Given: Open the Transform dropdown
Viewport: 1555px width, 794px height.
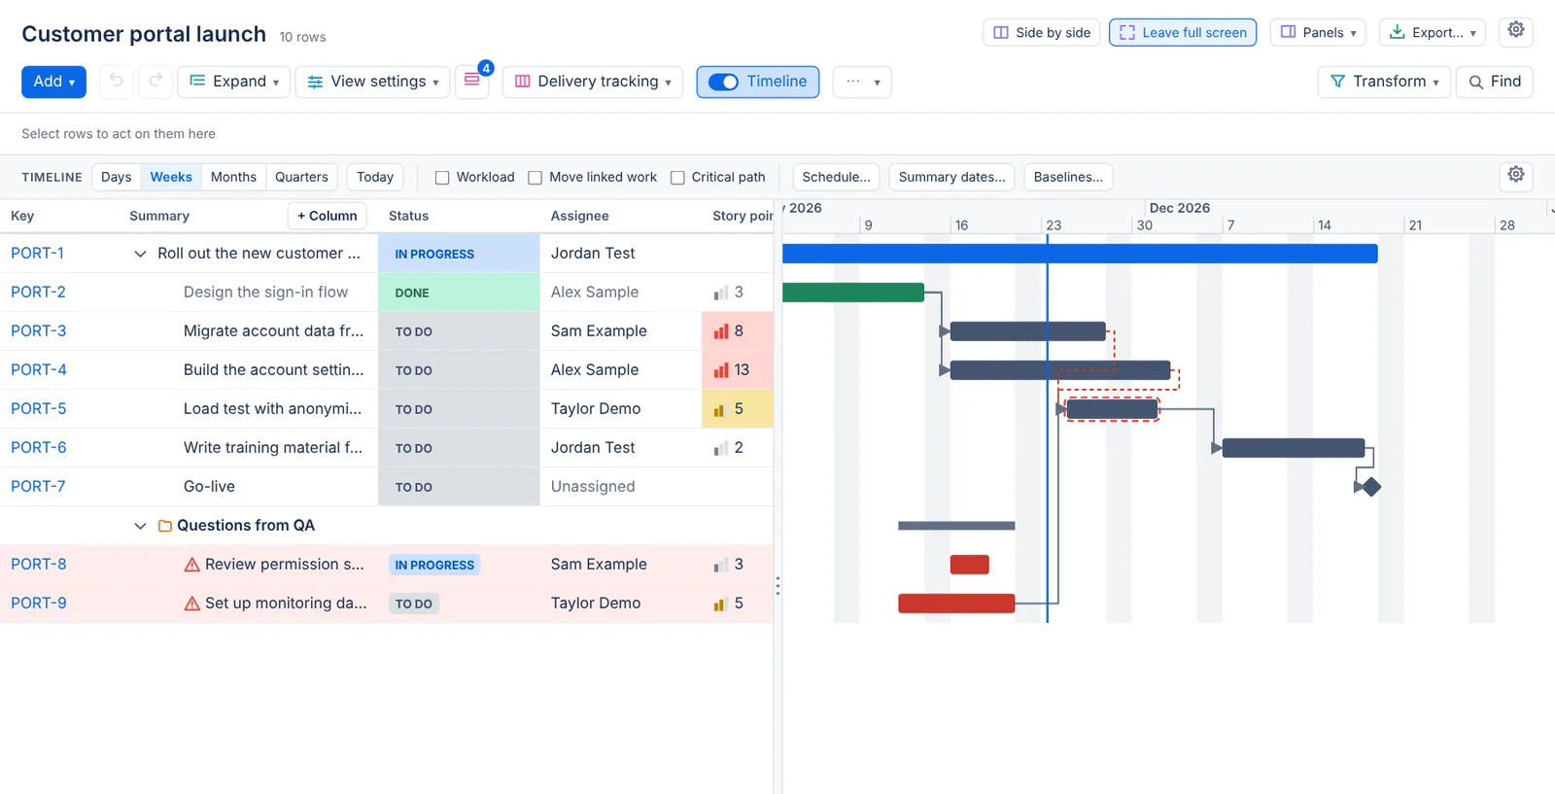Looking at the screenshot, I should 1384,82.
